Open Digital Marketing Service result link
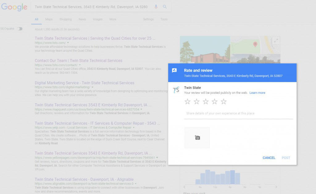 (x=85, y=83)
